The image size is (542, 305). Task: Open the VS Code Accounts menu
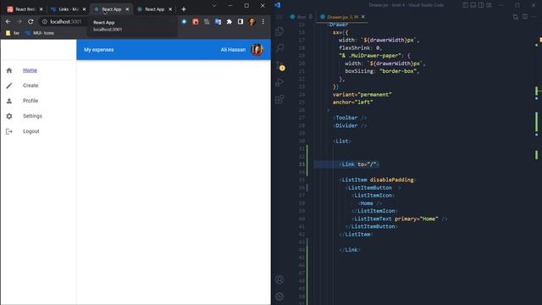[279, 280]
